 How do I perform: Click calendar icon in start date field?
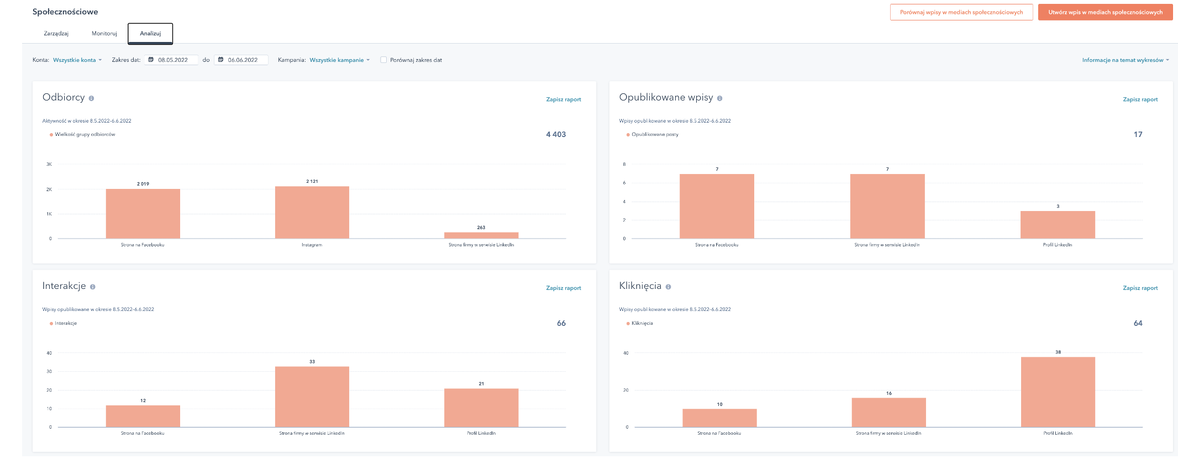pos(151,60)
